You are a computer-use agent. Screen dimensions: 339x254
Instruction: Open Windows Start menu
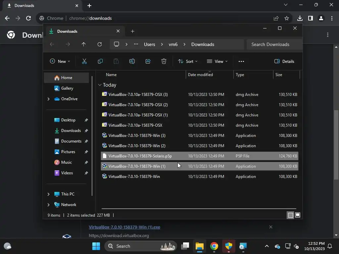(96, 246)
